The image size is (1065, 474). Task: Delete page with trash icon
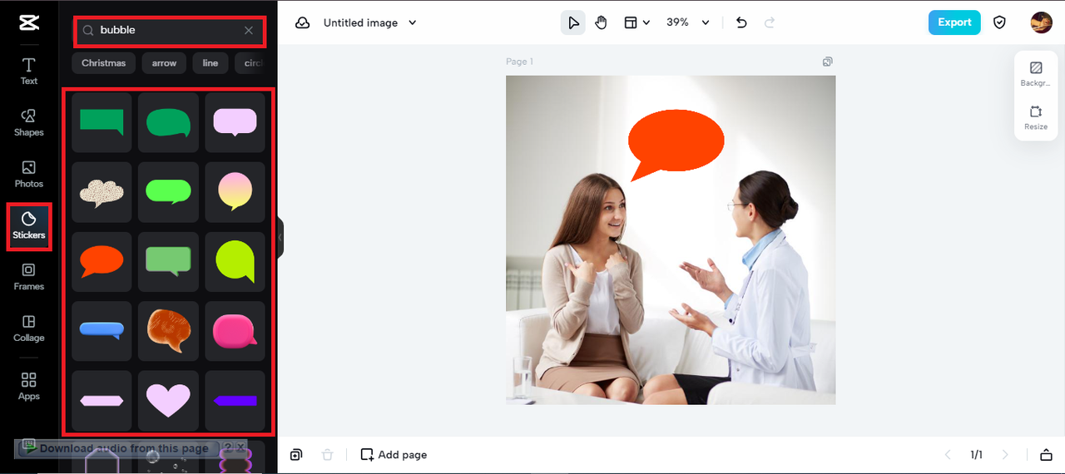[328, 454]
